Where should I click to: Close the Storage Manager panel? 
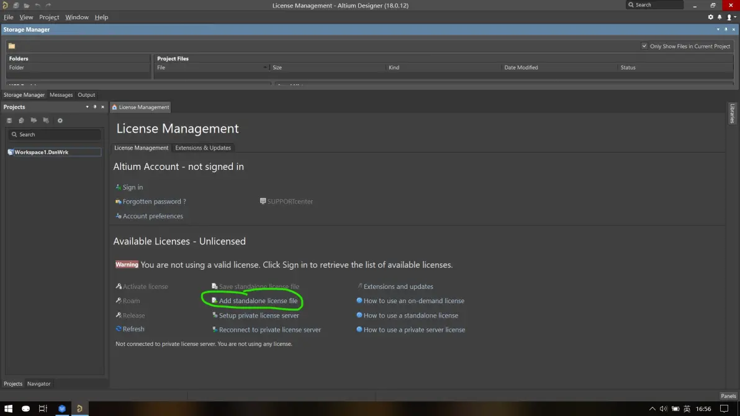click(733, 29)
